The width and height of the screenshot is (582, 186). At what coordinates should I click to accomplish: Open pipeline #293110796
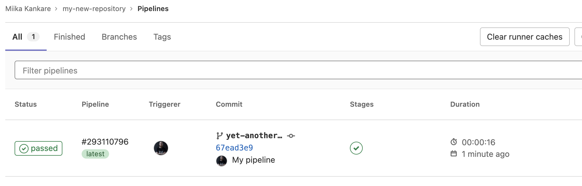pyautogui.click(x=105, y=142)
